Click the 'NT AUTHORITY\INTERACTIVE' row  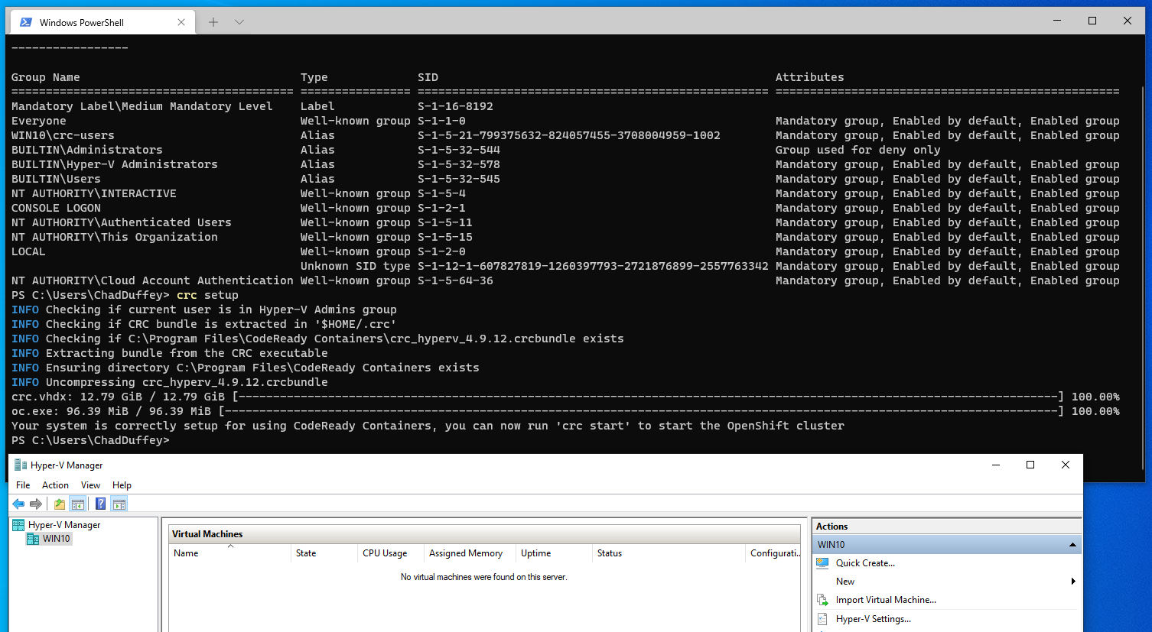[x=565, y=193]
